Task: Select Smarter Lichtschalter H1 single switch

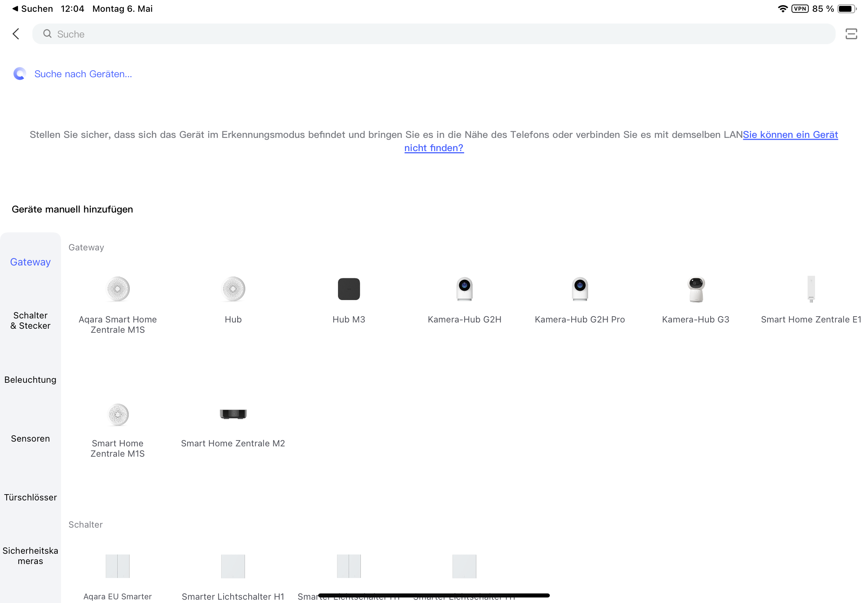Action: click(233, 566)
